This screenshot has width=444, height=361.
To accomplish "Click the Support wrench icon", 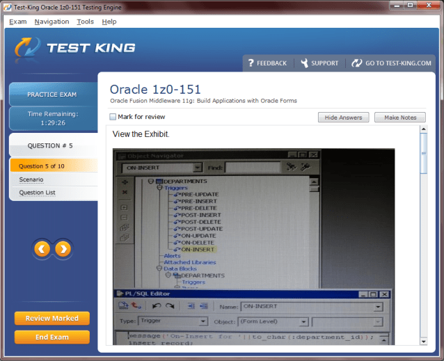I will (x=304, y=63).
